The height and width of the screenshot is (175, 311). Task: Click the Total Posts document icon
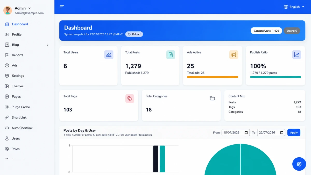pyautogui.click(x=171, y=55)
